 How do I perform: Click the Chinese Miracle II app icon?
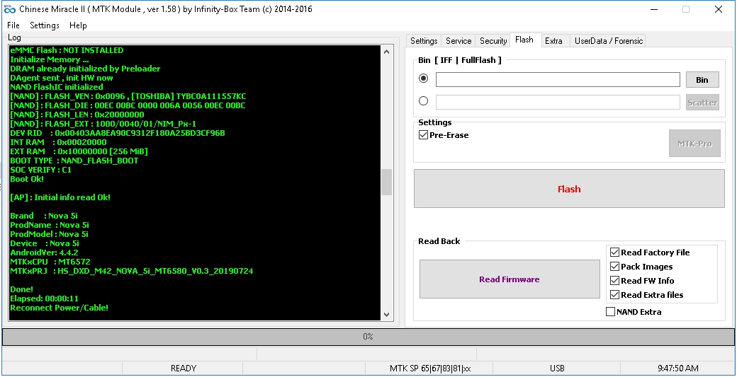pyautogui.click(x=9, y=9)
